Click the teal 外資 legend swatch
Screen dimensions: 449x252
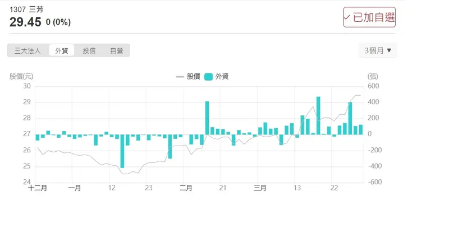(x=208, y=77)
